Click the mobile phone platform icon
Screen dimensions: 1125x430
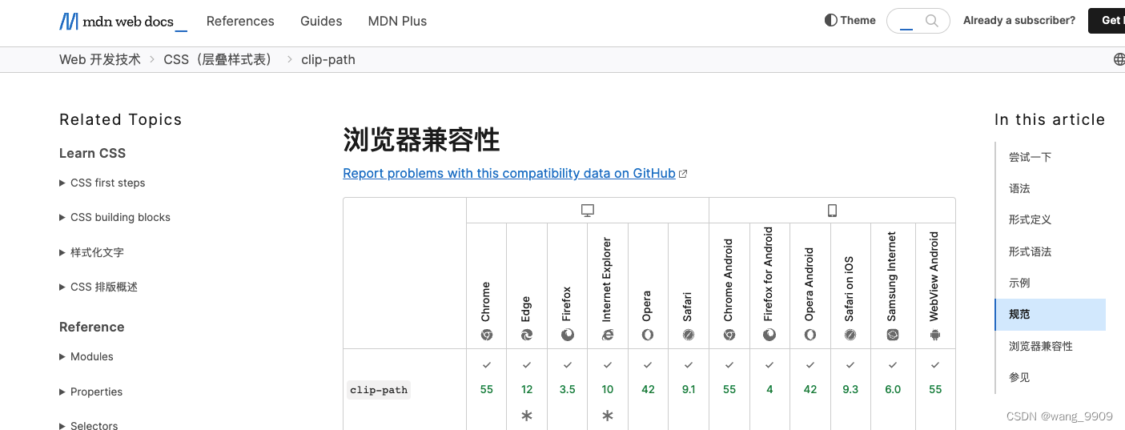pos(832,211)
